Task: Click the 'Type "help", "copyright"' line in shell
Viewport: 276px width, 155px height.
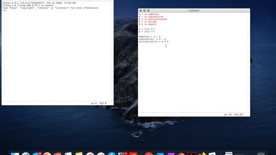Action: pyautogui.click(x=51, y=8)
